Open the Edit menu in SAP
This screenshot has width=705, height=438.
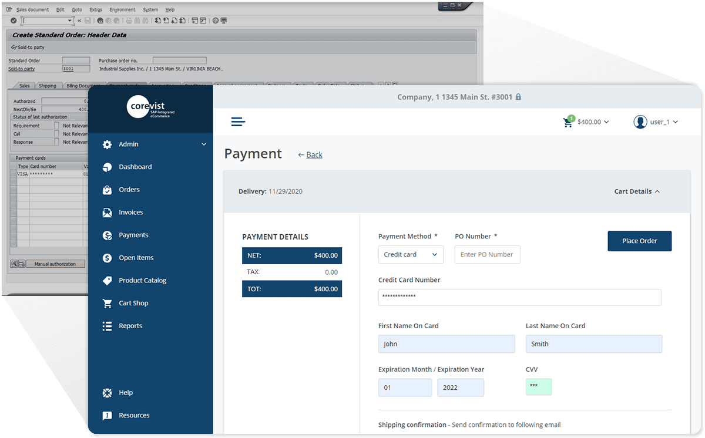coord(61,10)
